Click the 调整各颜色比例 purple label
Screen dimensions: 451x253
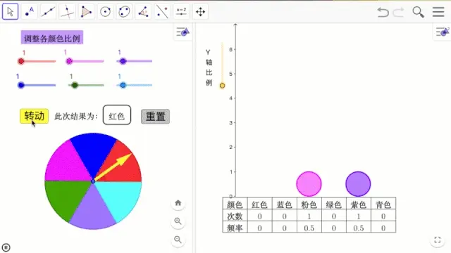pyautogui.click(x=52, y=37)
